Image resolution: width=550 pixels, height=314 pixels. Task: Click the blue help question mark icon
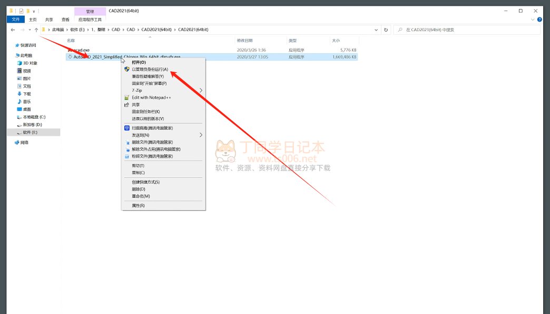point(538,20)
